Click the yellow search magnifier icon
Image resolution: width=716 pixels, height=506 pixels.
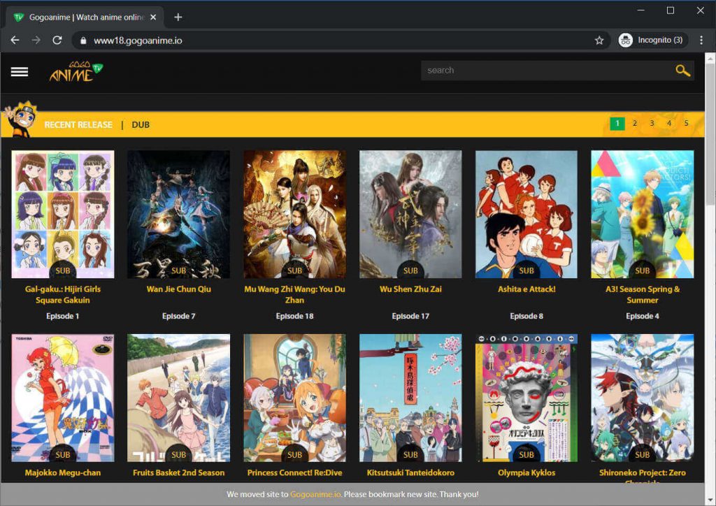pyautogui.click(x=682, y=71)
